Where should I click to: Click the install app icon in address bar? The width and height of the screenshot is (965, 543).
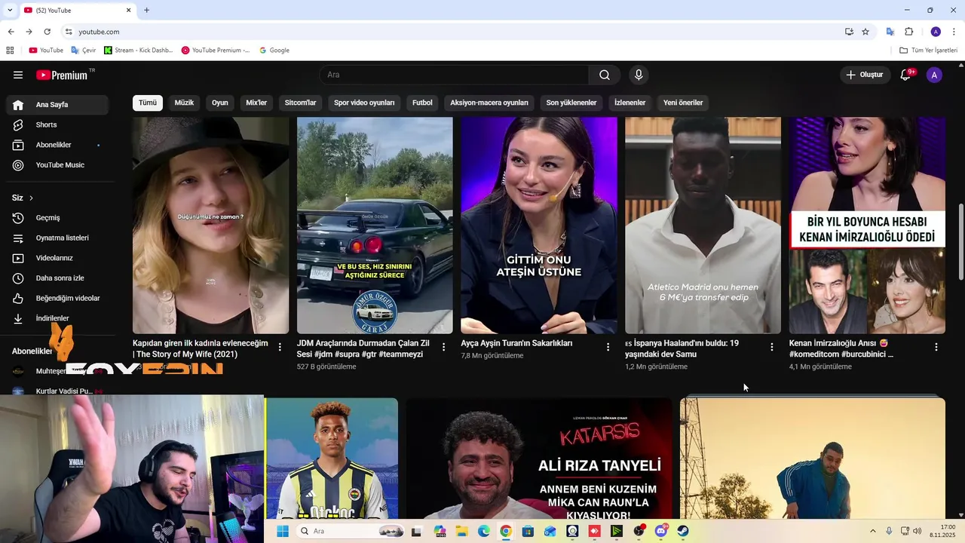849,32
